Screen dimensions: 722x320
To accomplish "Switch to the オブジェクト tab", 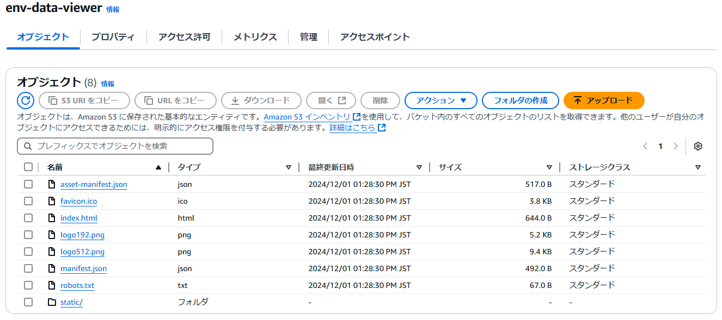I will click(x=43, y=37).
